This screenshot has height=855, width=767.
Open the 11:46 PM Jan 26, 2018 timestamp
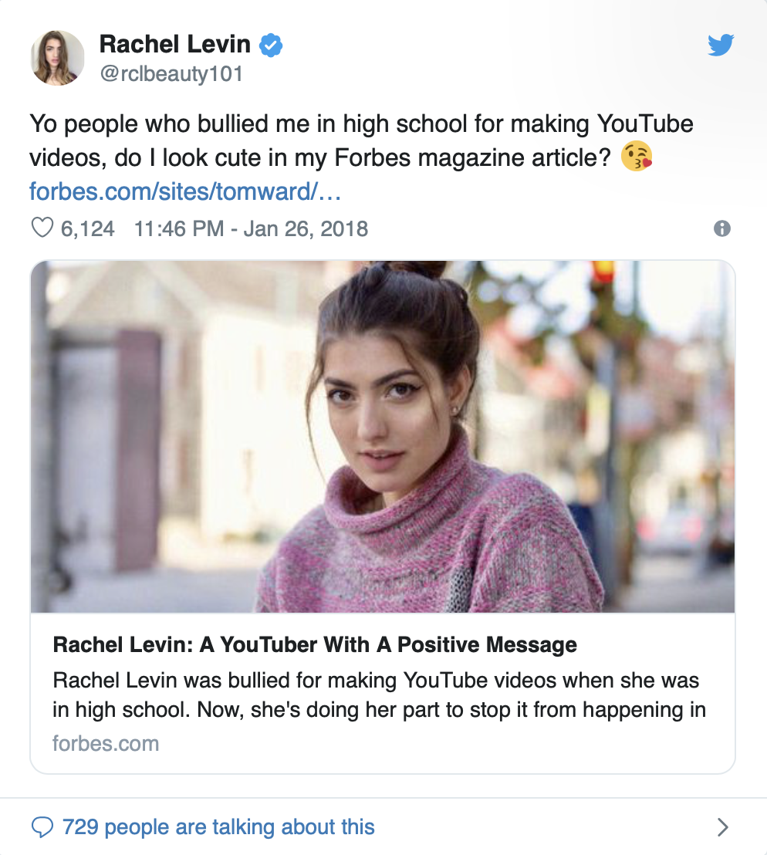251,228
